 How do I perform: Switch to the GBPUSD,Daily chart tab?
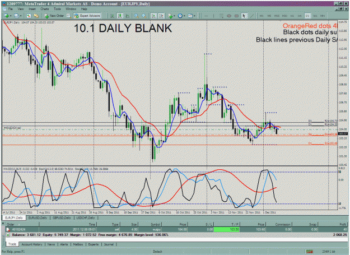click(x=62, y=217)
